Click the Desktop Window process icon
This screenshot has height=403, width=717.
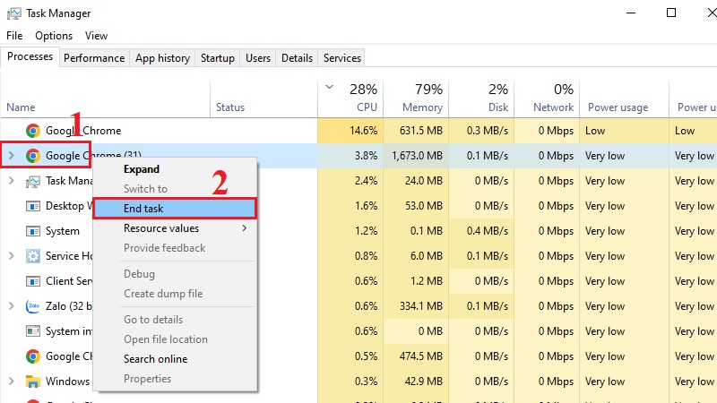point(32,206)
